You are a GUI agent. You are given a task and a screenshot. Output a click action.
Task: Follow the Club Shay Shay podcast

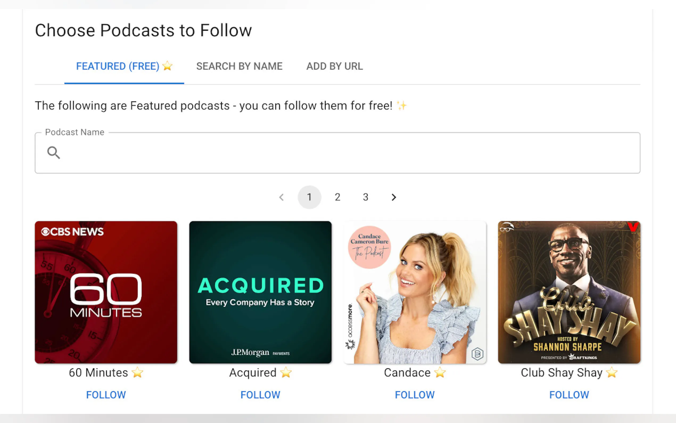point(569,395)
